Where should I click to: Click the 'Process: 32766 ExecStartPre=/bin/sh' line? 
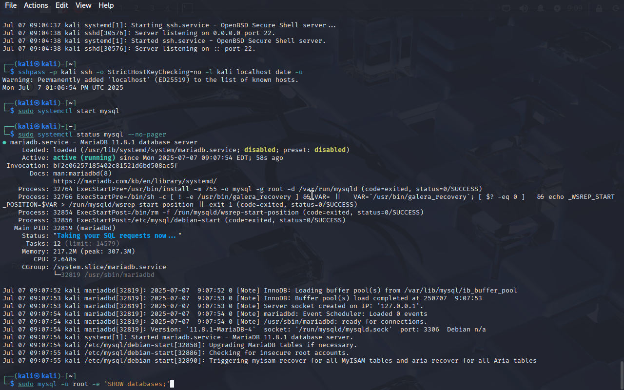pos(316,197)
